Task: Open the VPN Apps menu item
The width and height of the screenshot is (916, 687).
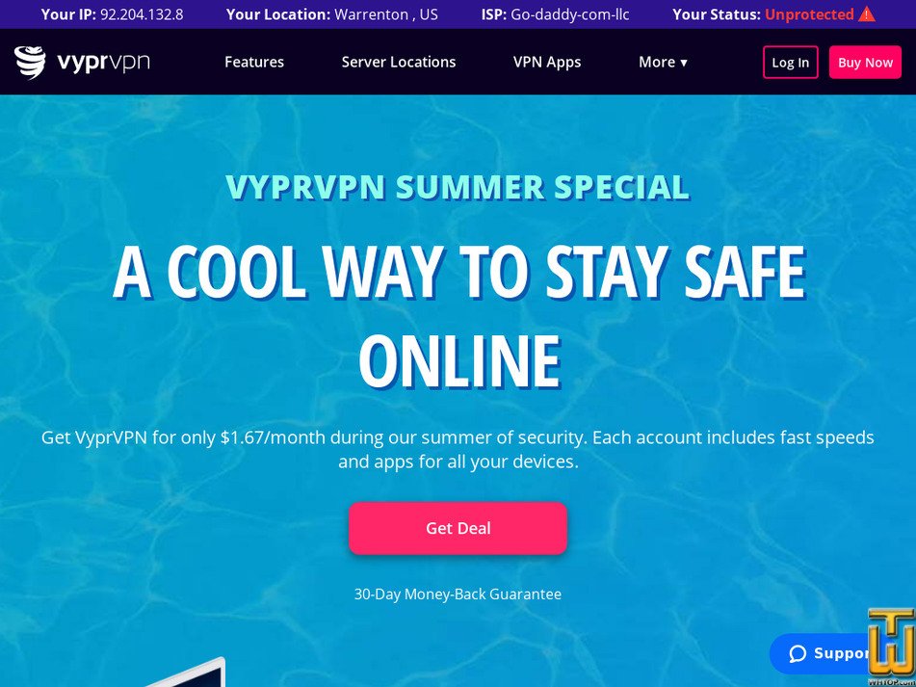Action: 547,62
